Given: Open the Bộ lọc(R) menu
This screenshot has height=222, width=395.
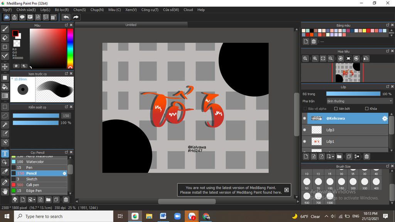Looking at the screenshot, I should pyautogui.click(x=62, y=10).
